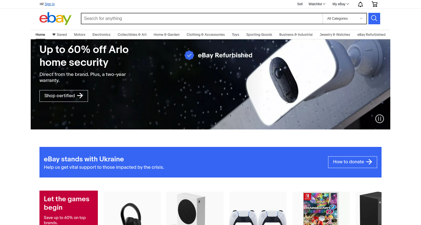Click arrow on Shop certified button
The image size is (421, 225).
80,96
